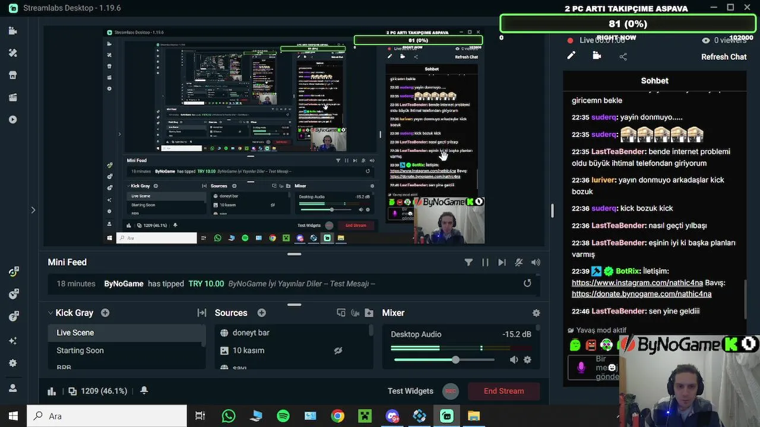Open the Themes brush icon in sidebar
760x427 pixels.
(x=12, y=53)
